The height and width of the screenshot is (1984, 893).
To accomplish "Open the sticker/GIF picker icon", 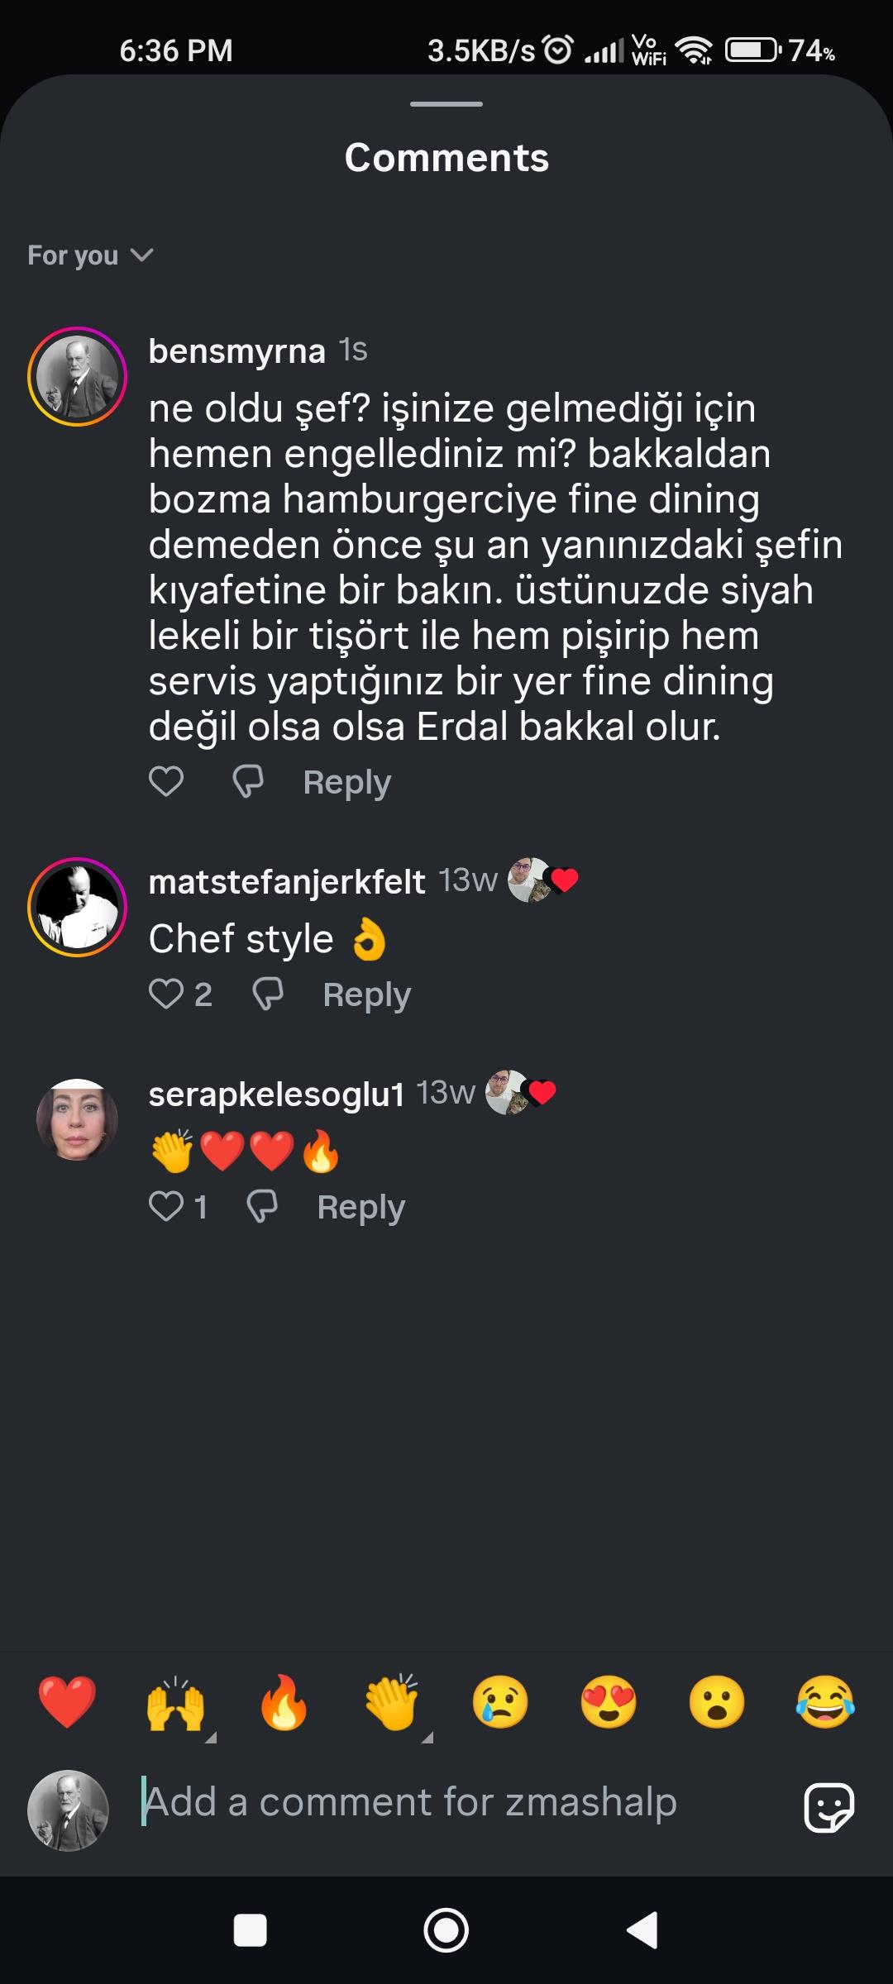I will 829,1808.
